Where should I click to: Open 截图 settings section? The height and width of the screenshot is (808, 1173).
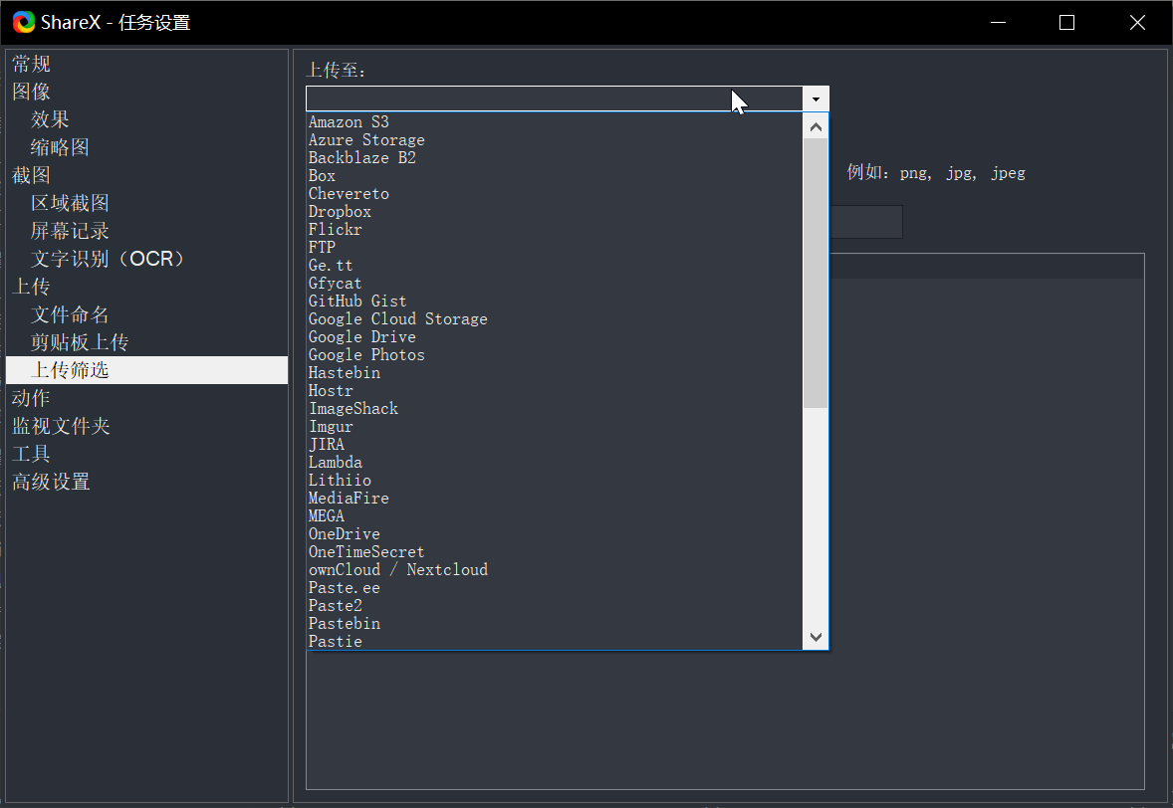click(32, 176)
